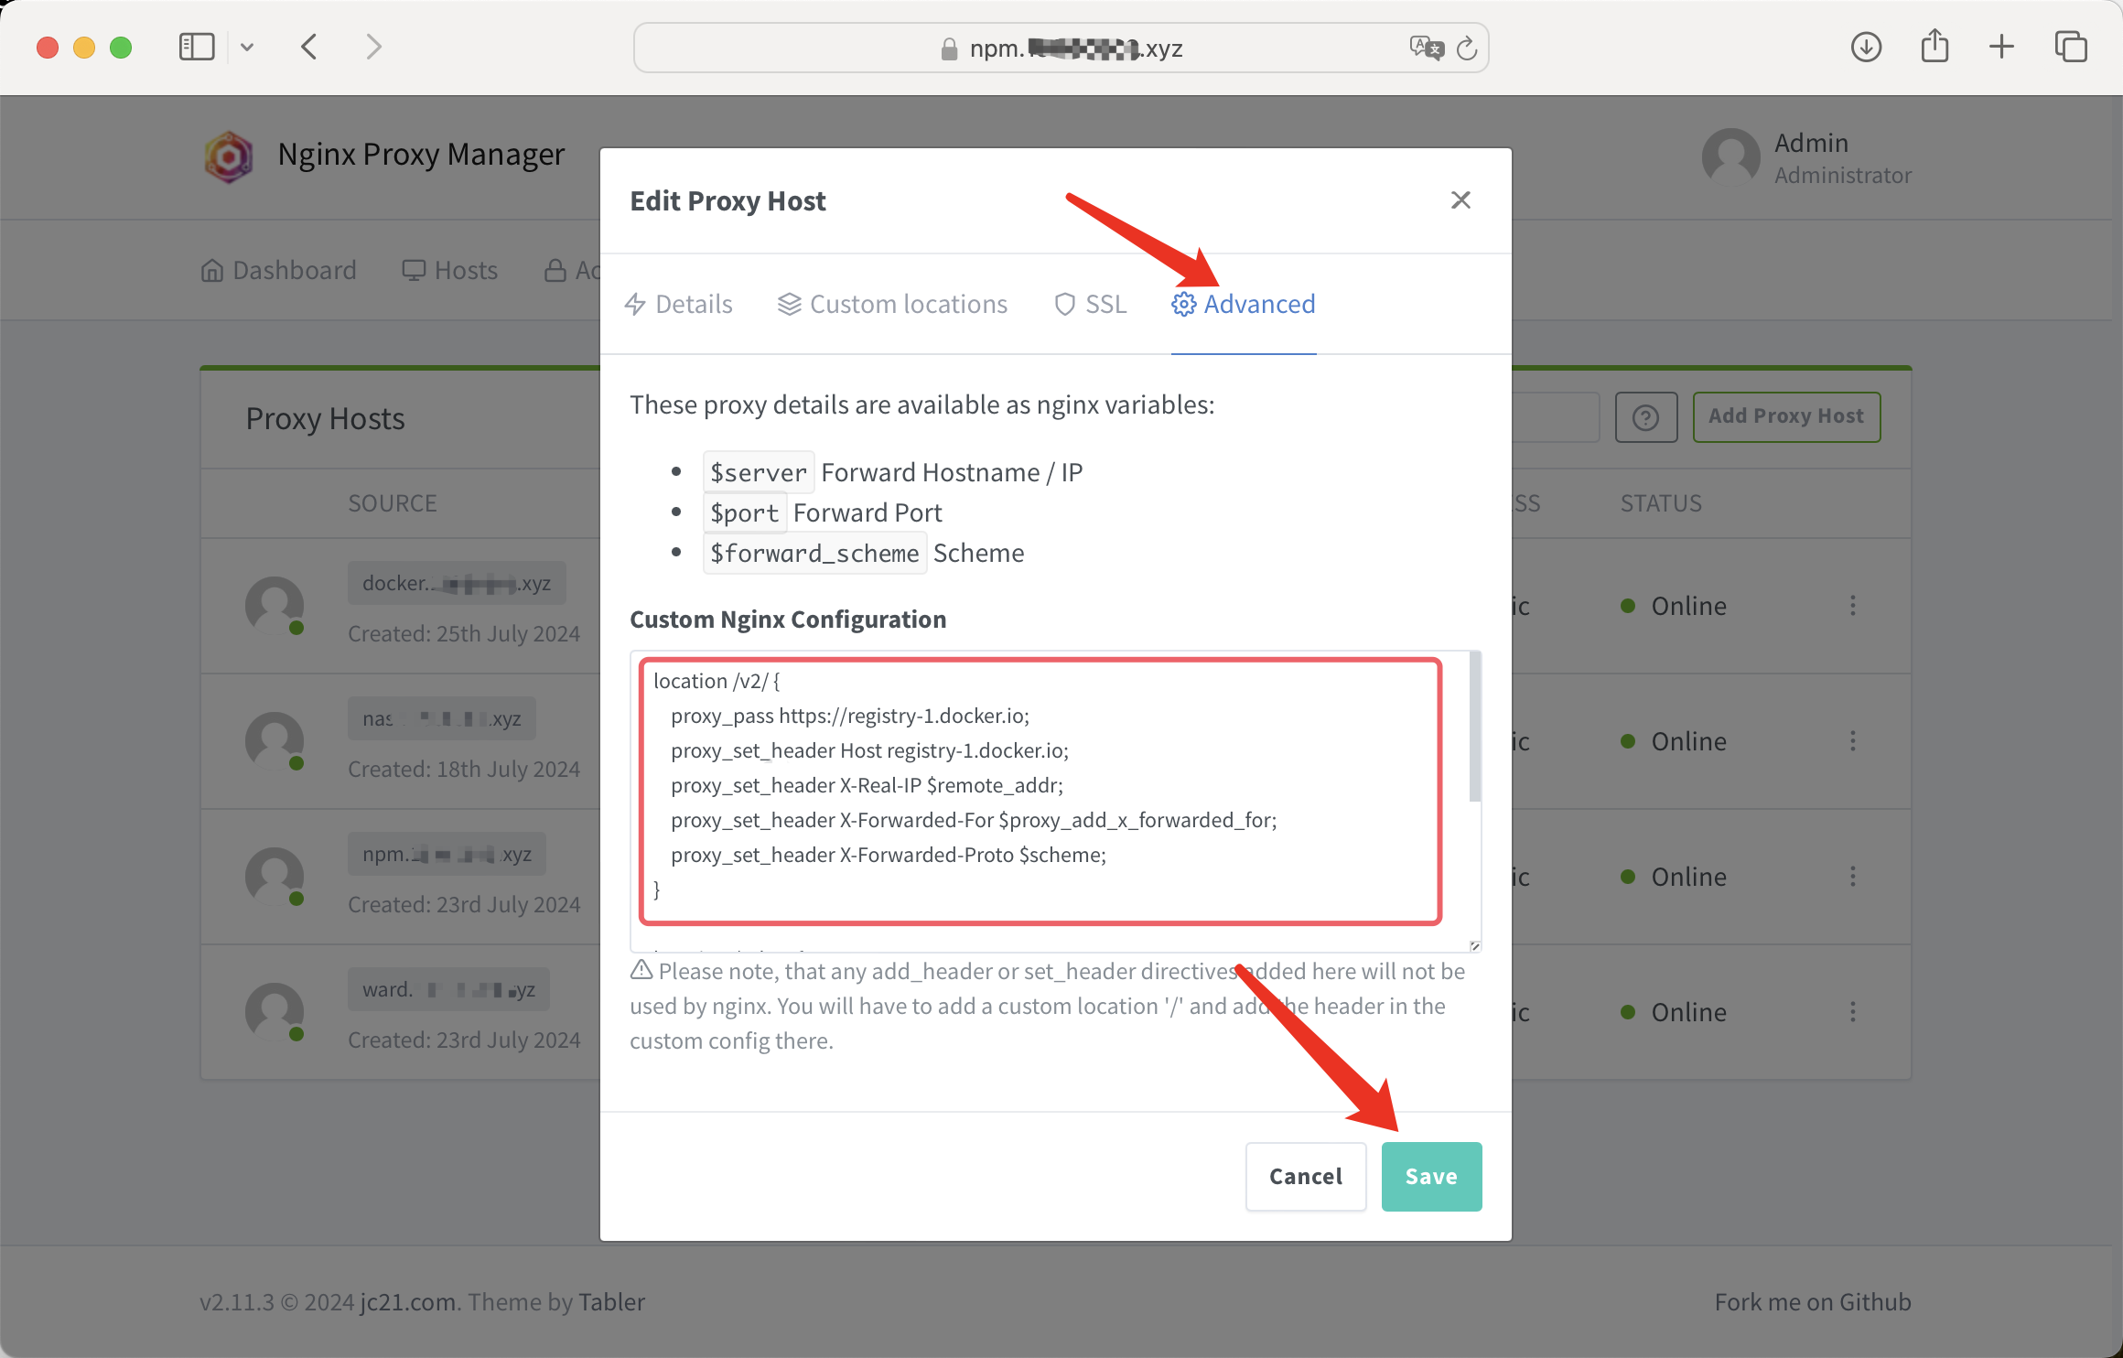Switch to the Details tab
Image resolution: width=2123 pixels, height=1358 pixels.
[694, 303]
